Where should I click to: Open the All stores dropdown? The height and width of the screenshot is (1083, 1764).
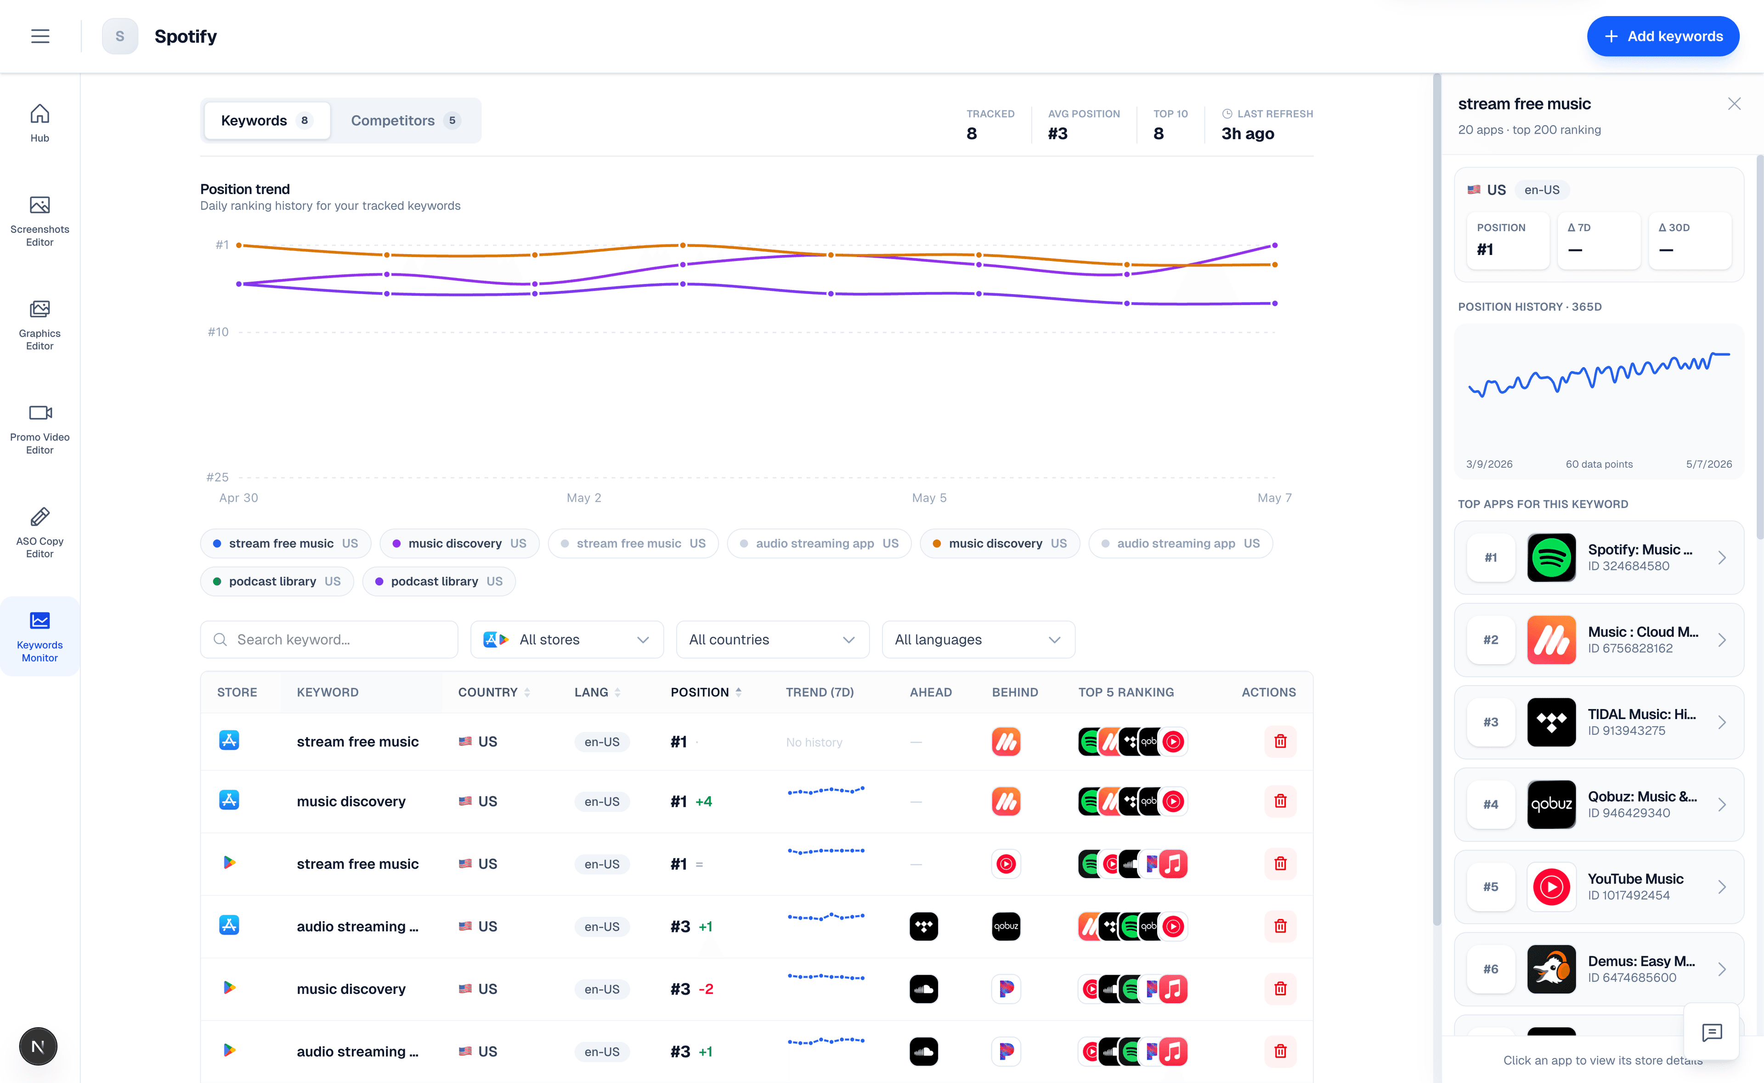pyautogui.click(x=567, y=640)
